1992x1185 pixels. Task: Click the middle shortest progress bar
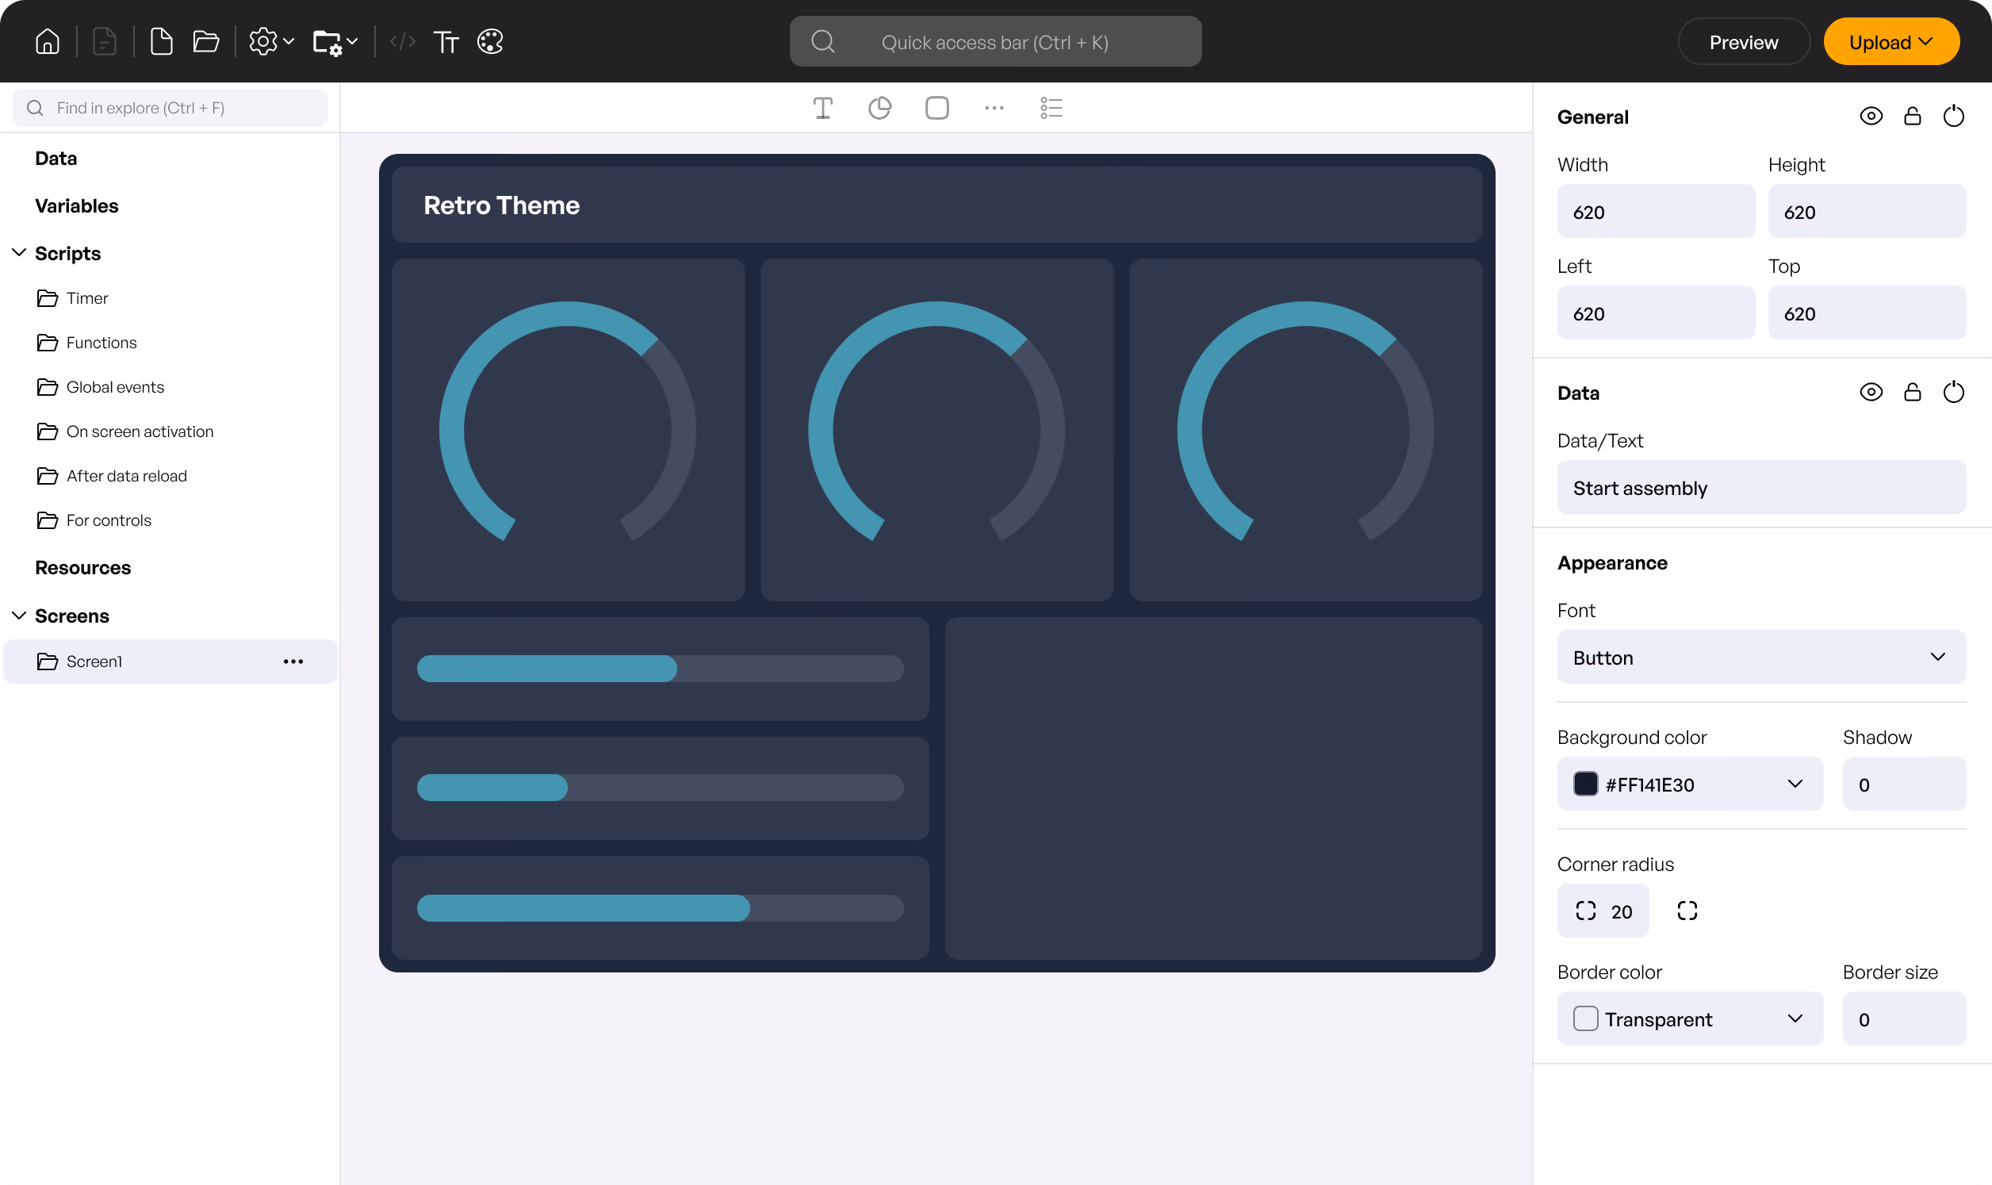coord(660,788)
